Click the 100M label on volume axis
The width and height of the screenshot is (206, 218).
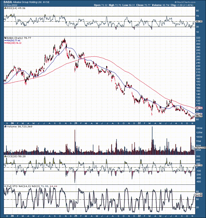(199, 137)
